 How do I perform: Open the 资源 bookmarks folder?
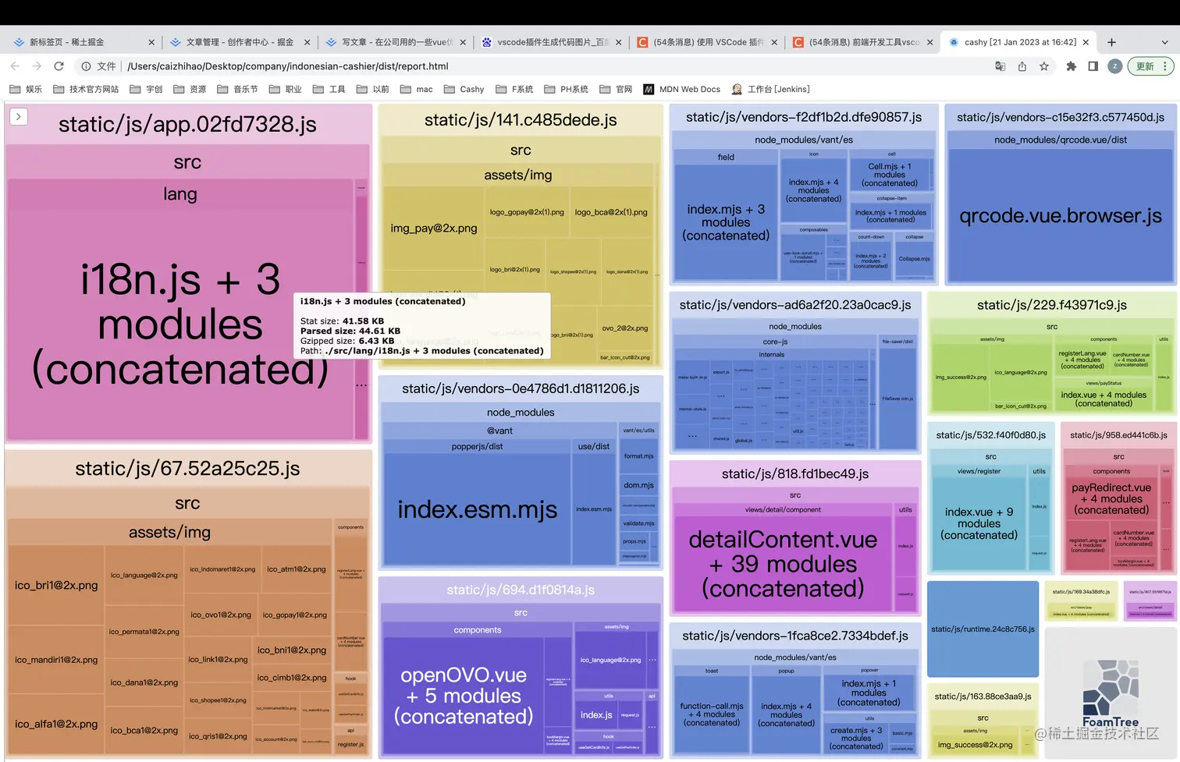pos(190,89)
